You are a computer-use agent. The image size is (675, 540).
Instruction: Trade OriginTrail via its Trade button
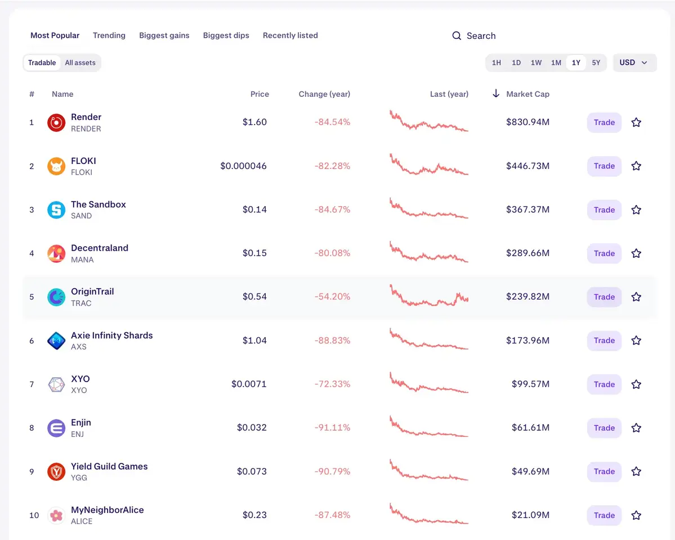[x=604, y=297]
